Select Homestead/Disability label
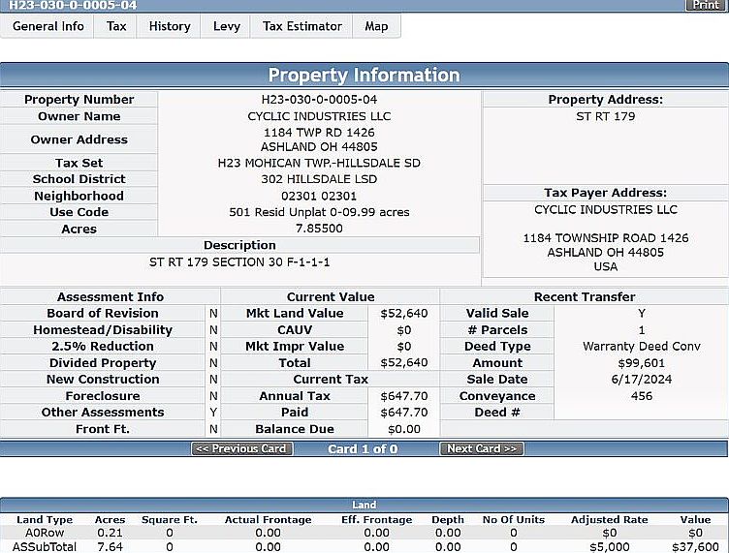This screenshot has height=553, width=729. [x=103, y=330]
